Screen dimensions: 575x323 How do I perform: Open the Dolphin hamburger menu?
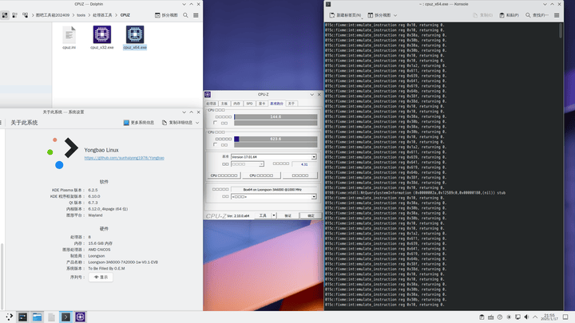[x=196, y=14]
